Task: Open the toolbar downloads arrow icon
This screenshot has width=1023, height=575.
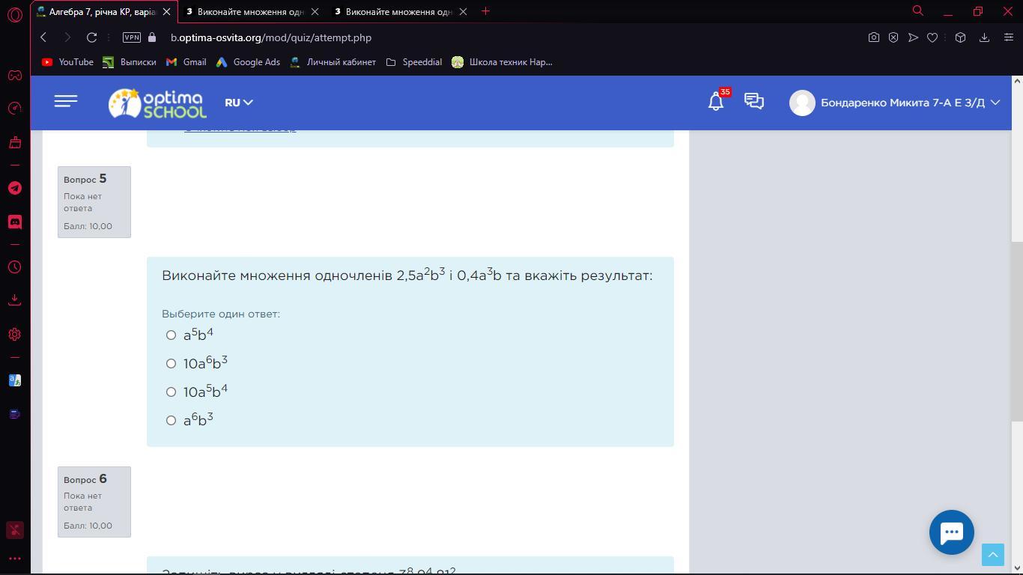Action: coord(984,37)
